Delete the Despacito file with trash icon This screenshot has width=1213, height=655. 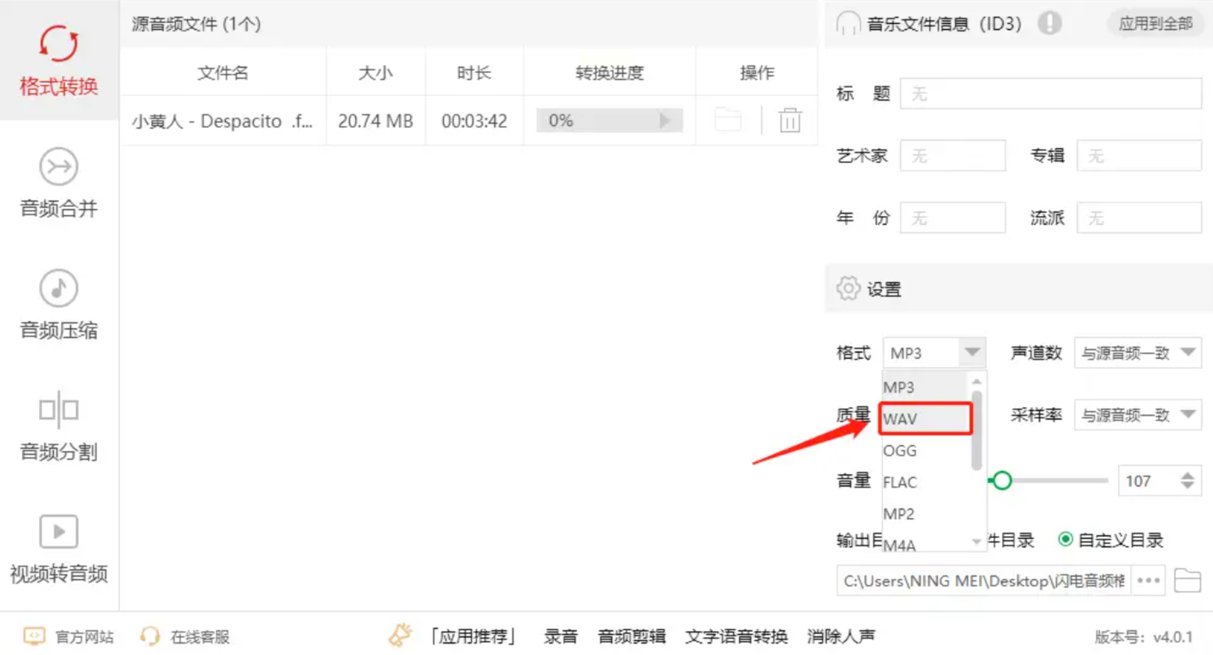tap(790, 120)
